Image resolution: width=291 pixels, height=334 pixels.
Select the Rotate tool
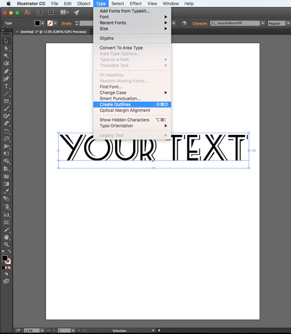[6, 132]
